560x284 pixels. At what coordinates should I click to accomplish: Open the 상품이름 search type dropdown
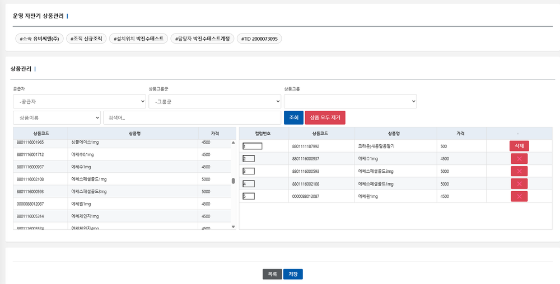(57, 118)
